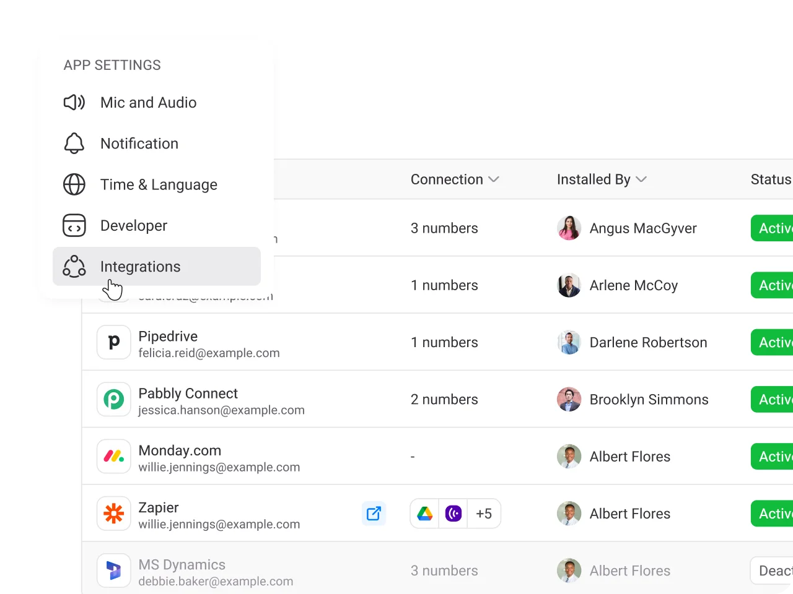Click the name Darlene Robertson
Screen dimensions: 793x594
click(648, 342)
